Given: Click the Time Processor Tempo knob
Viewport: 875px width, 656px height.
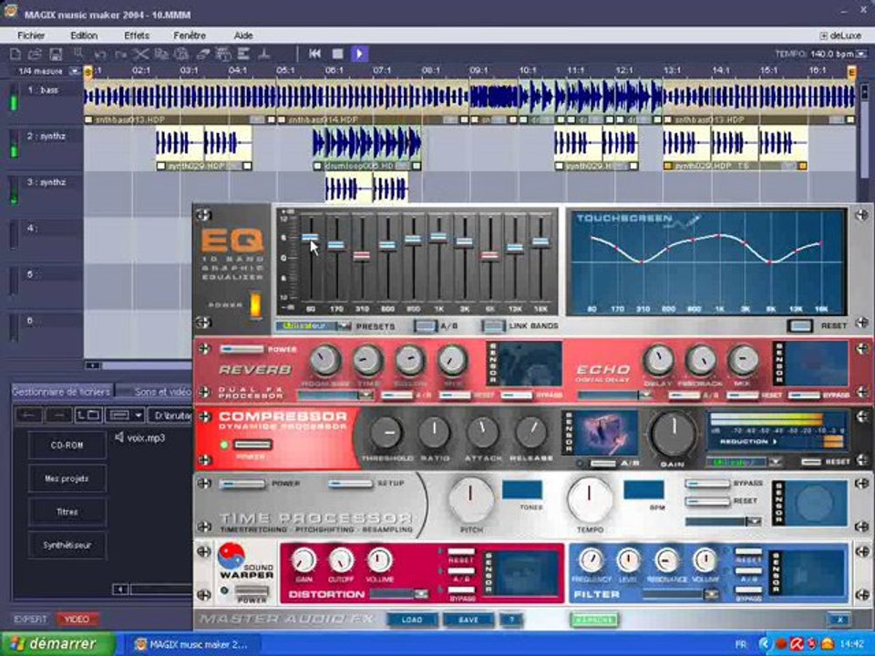Looking at the screenshot, I should coord(590,497).
